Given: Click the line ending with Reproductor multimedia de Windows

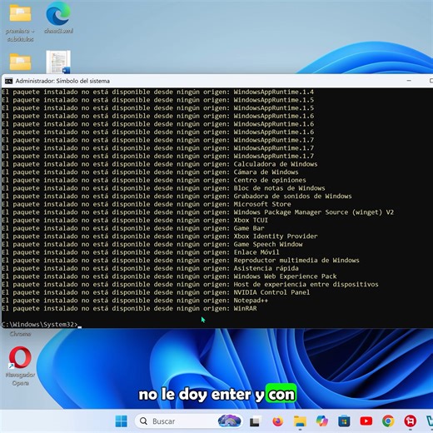Looking at the screenshot, I should tap(181, 261).
